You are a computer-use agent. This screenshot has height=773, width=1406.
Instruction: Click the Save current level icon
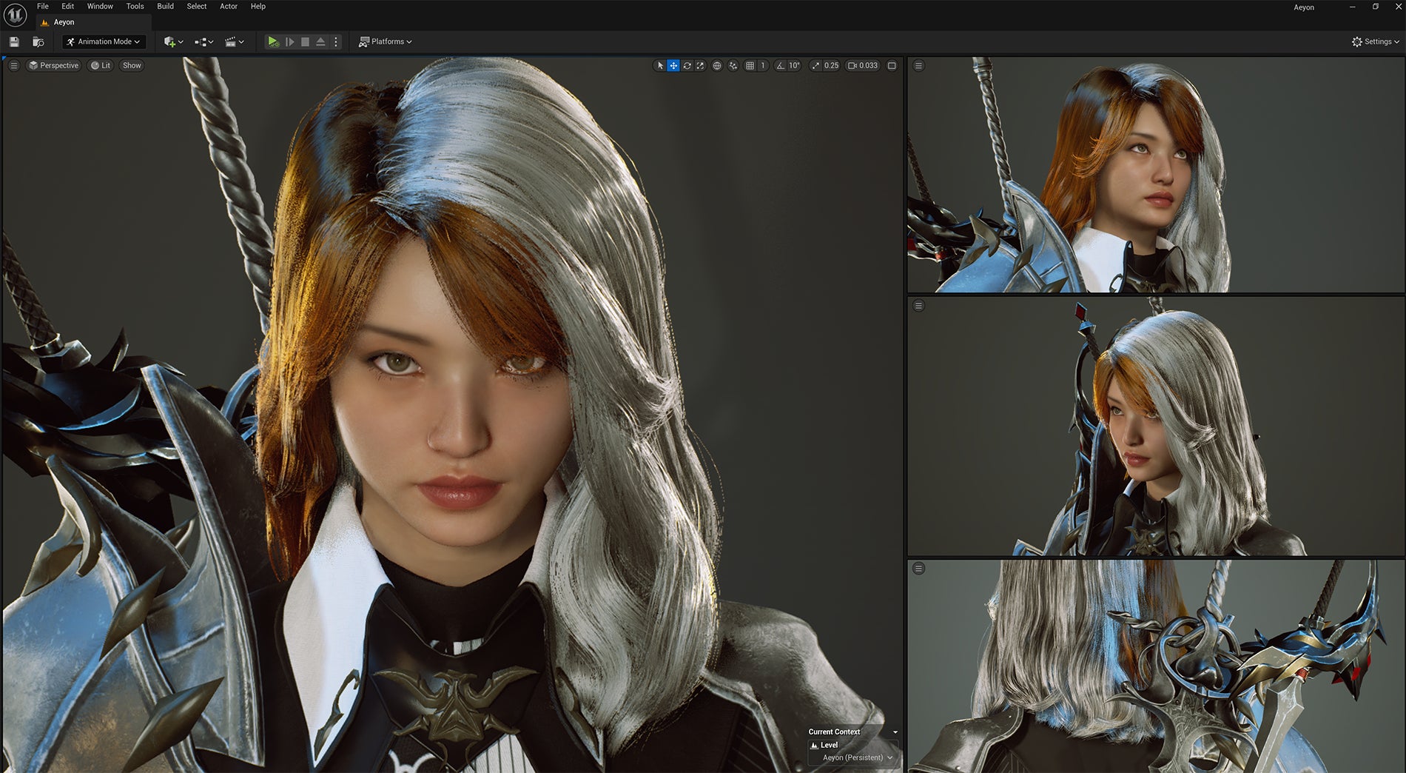(14, 42)
